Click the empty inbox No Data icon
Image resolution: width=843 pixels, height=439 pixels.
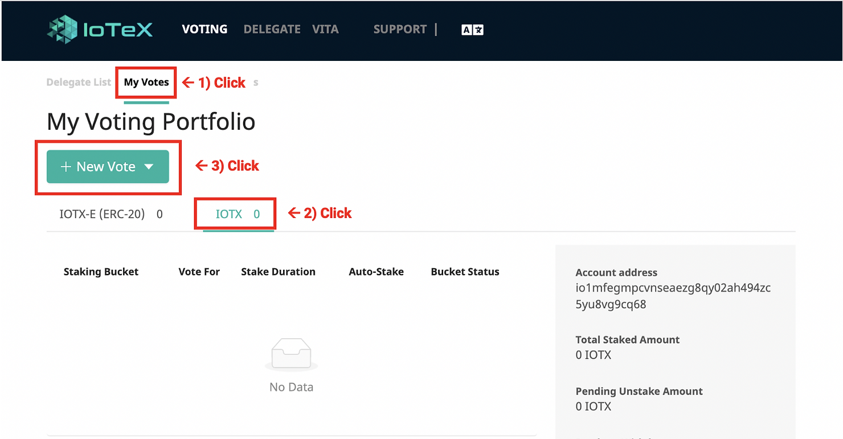(x=291, y=354)
